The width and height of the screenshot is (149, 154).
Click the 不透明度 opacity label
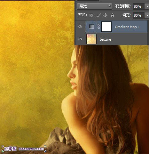tap(123, 6)
